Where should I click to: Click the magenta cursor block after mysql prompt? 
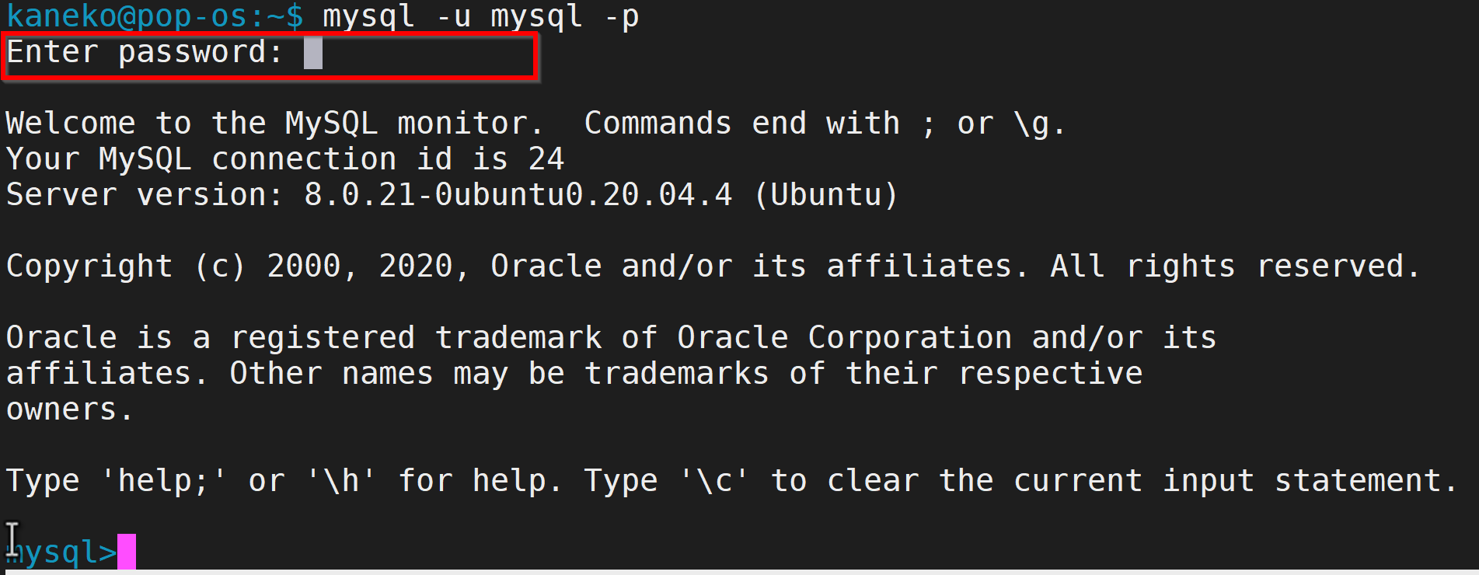(x=127, y=552)
